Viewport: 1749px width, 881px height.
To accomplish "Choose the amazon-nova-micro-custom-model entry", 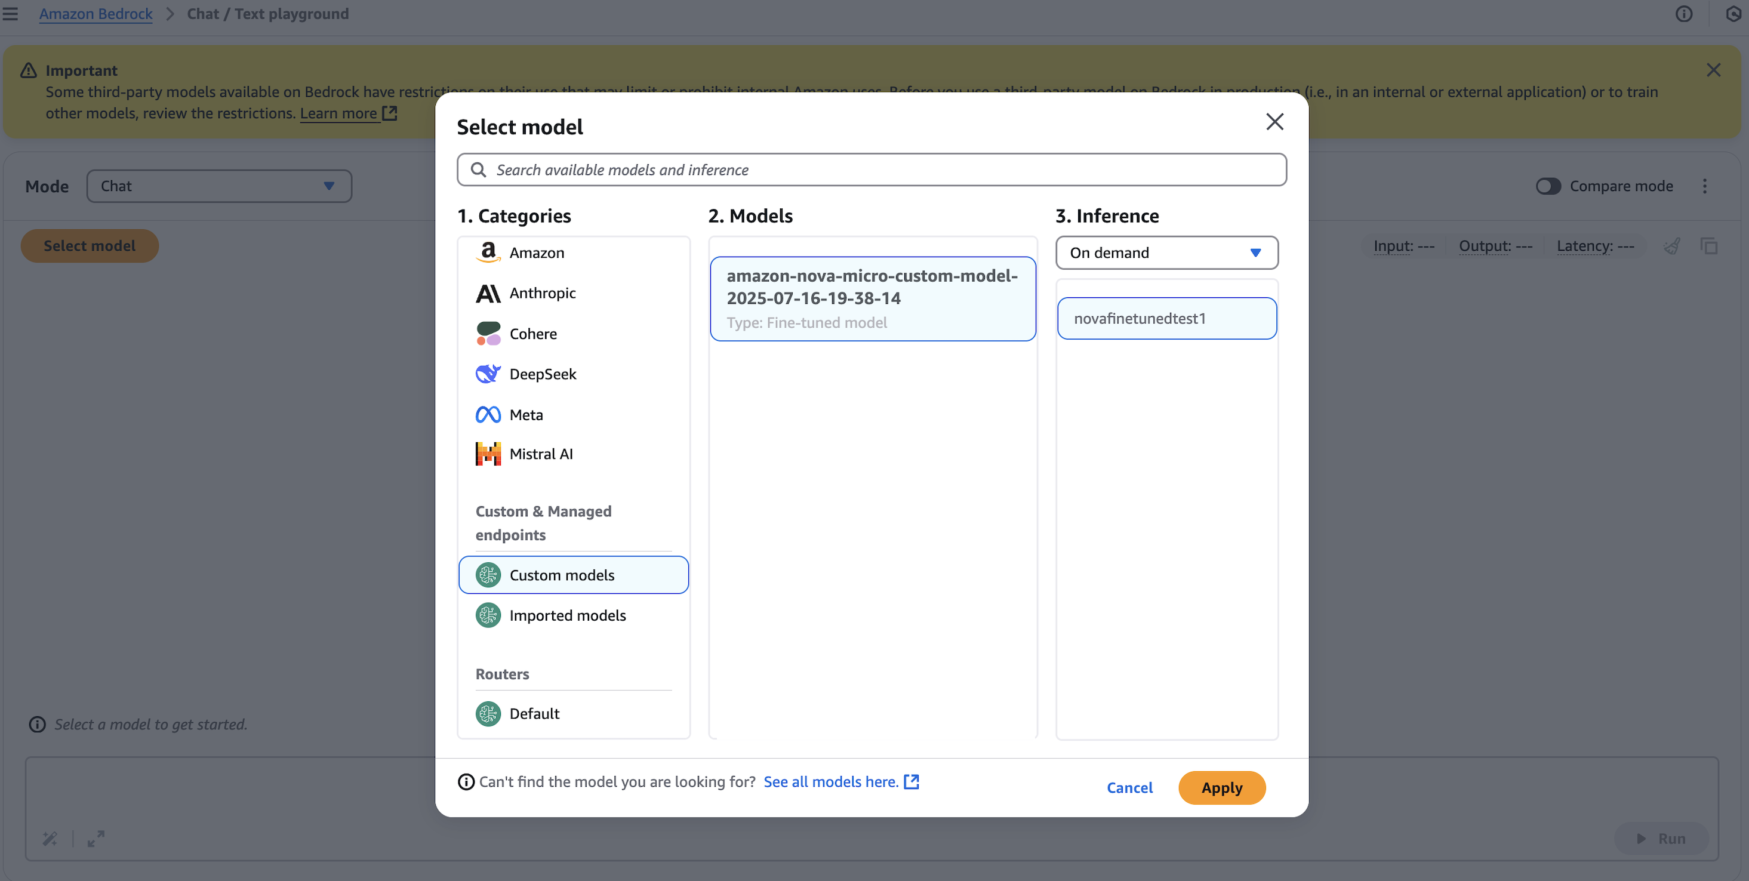I will (872, 298).
